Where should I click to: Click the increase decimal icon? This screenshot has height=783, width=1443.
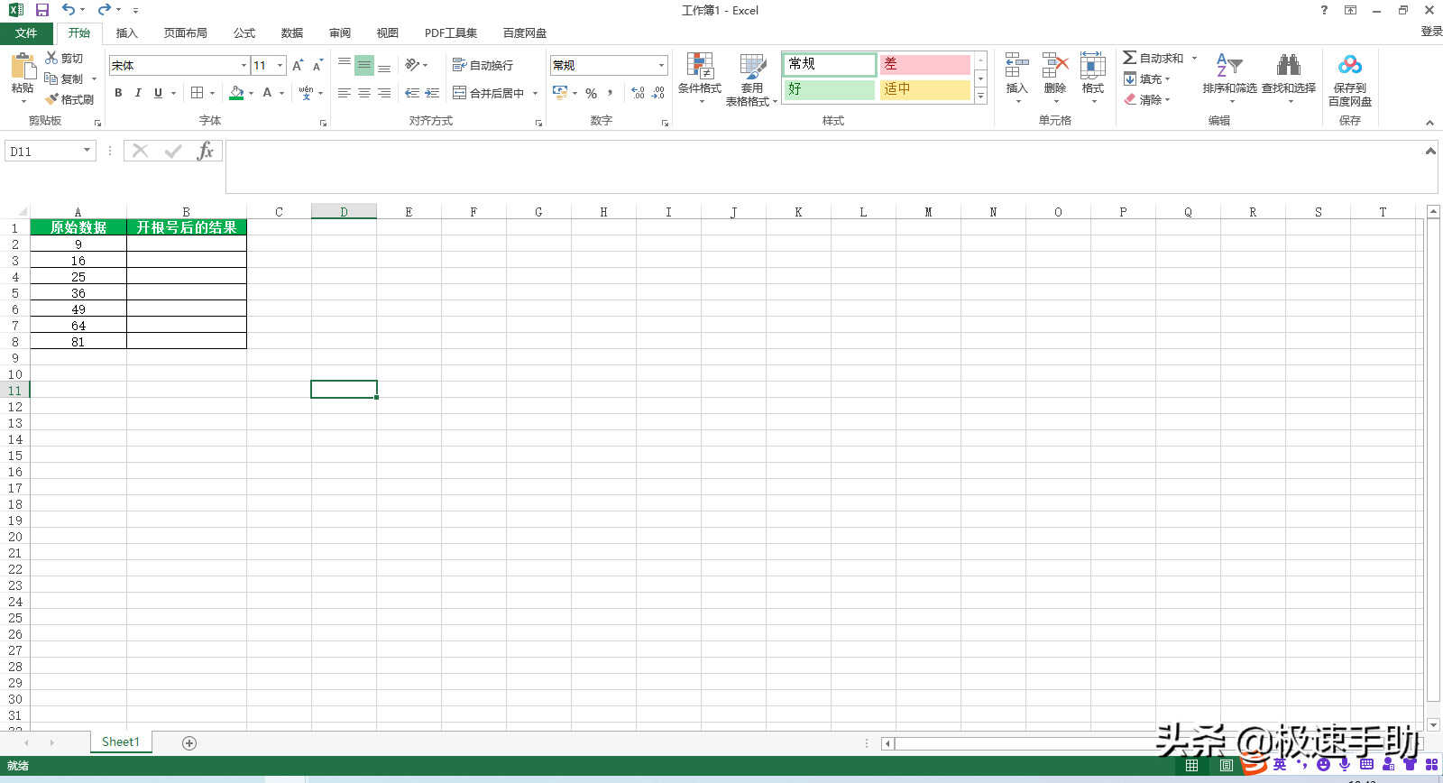(x=638, y=93)
